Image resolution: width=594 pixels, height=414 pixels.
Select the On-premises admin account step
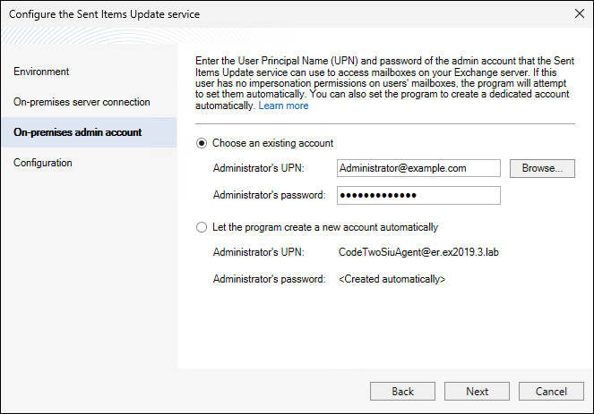(x=78, y=132)
